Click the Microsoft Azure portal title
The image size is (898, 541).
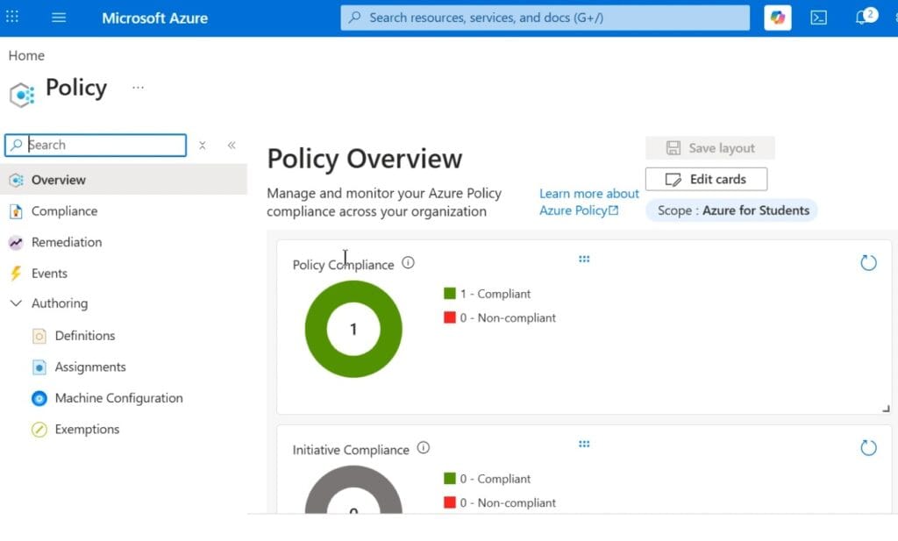coord(154,18)
